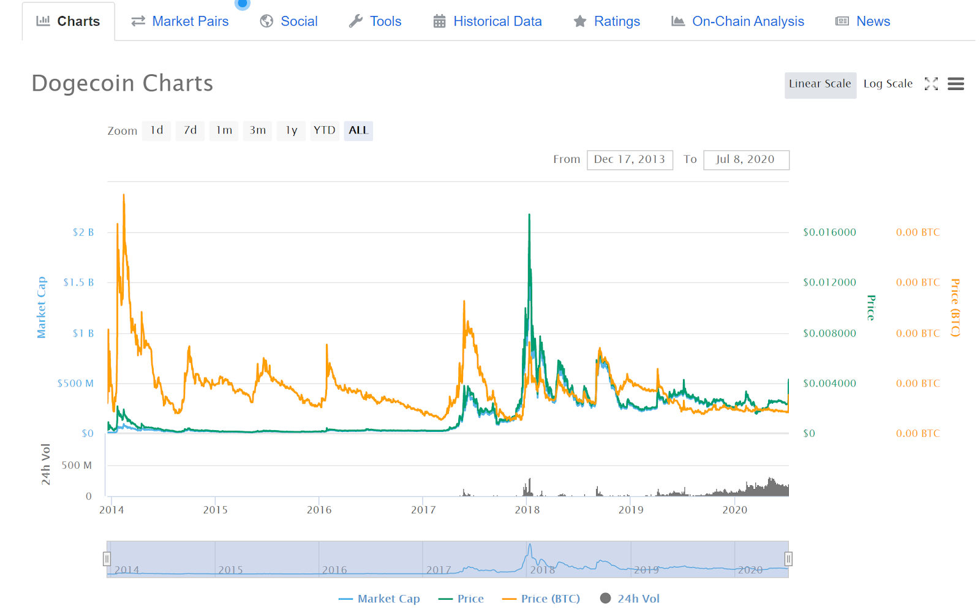
Task: Open the Social tab
Action: coord(288,21)
